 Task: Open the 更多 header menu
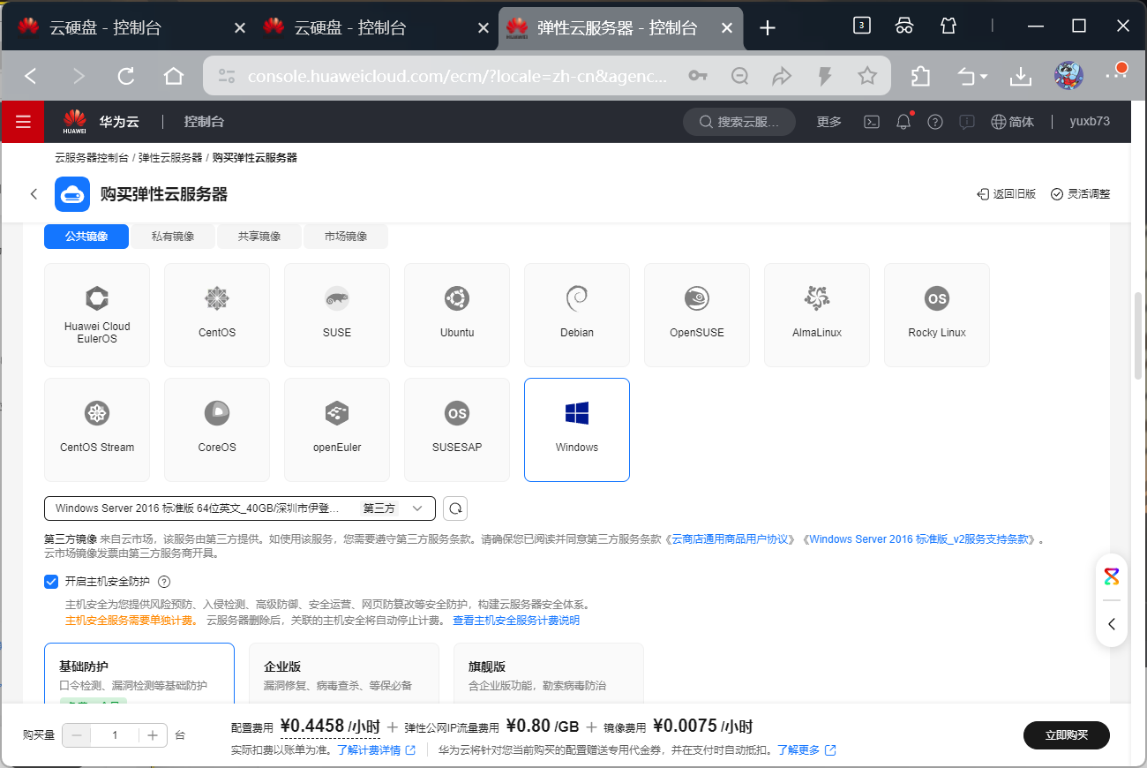click(x=829, y=122)
